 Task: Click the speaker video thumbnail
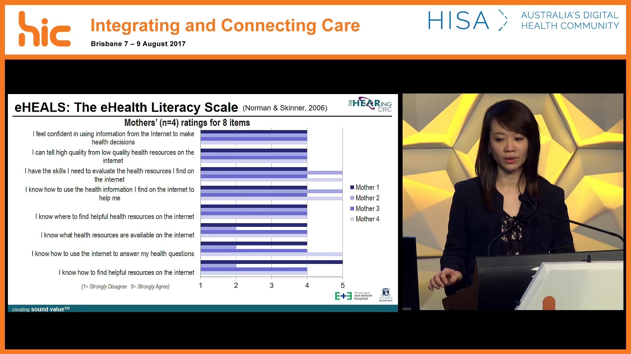(513, 202)
